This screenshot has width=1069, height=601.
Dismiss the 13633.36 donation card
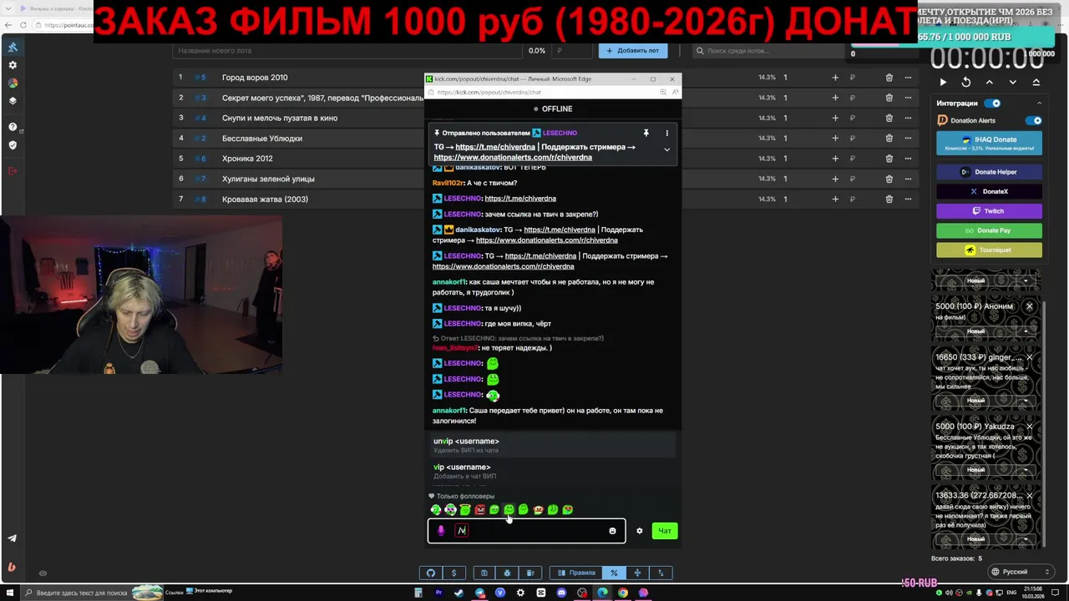click(1029, 495)
